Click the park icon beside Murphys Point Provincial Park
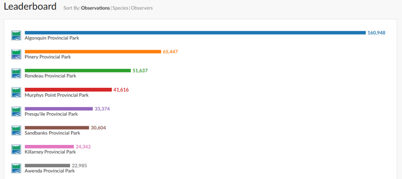The image size is (402, 179). click(x=16, y=92)
